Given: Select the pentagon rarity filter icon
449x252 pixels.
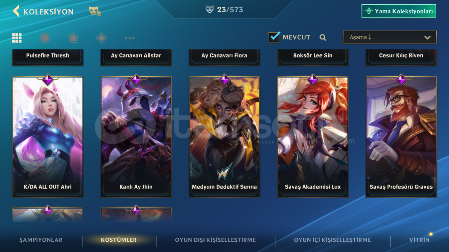Looking at the screenshot, I should [73, 38].
